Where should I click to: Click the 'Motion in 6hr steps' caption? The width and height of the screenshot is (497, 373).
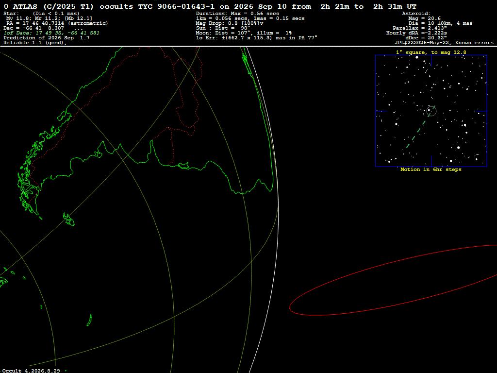(431, 170)
